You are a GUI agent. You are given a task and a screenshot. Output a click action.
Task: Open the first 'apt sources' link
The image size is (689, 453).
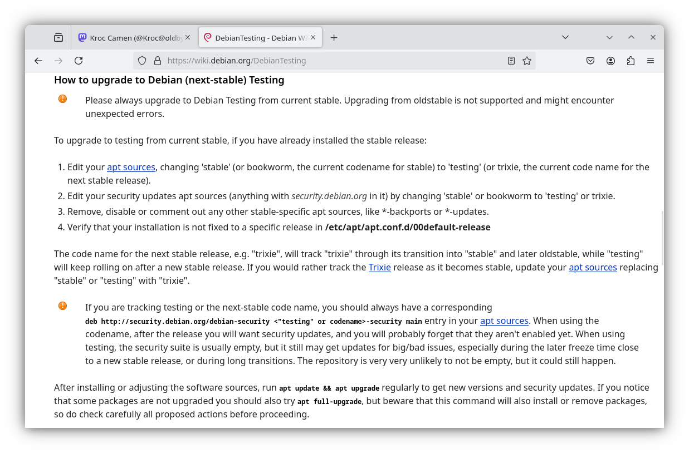point(131,167)
